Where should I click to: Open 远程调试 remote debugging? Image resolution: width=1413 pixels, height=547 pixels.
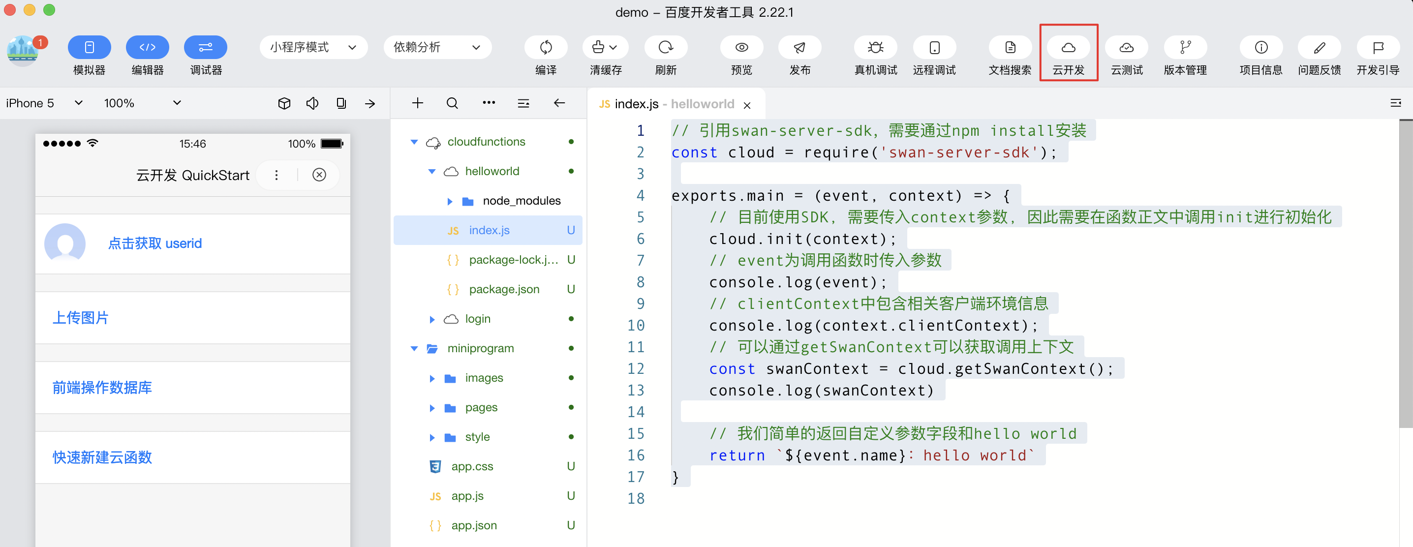[x=934, y=48]
